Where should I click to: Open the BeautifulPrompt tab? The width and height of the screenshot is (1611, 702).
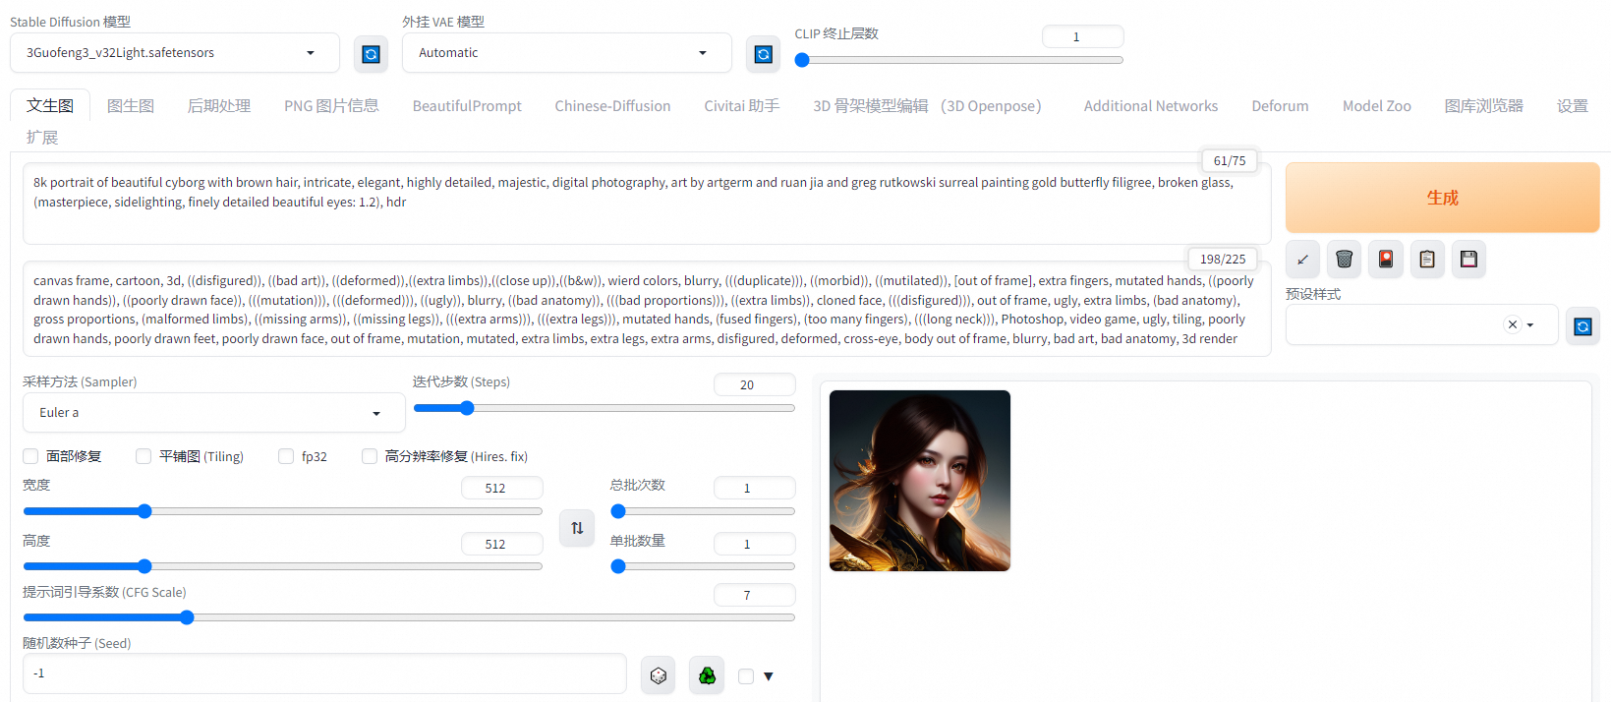pos(467,106)
